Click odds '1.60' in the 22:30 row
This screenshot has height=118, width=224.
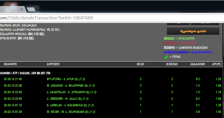click(218, 86)
